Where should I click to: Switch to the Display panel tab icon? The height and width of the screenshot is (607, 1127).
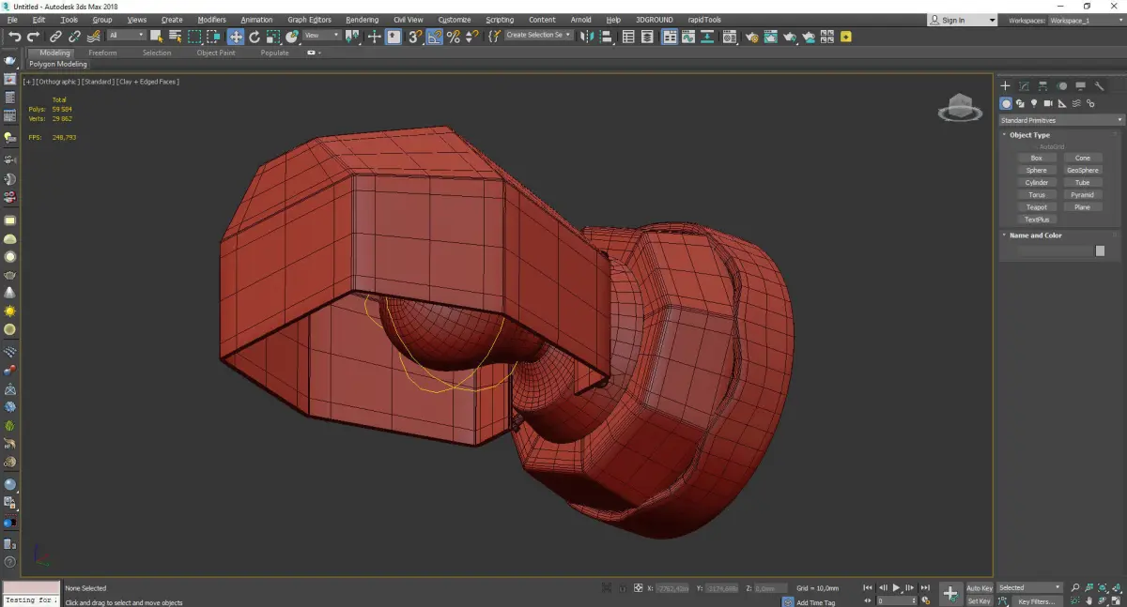tap(1080, 86)
